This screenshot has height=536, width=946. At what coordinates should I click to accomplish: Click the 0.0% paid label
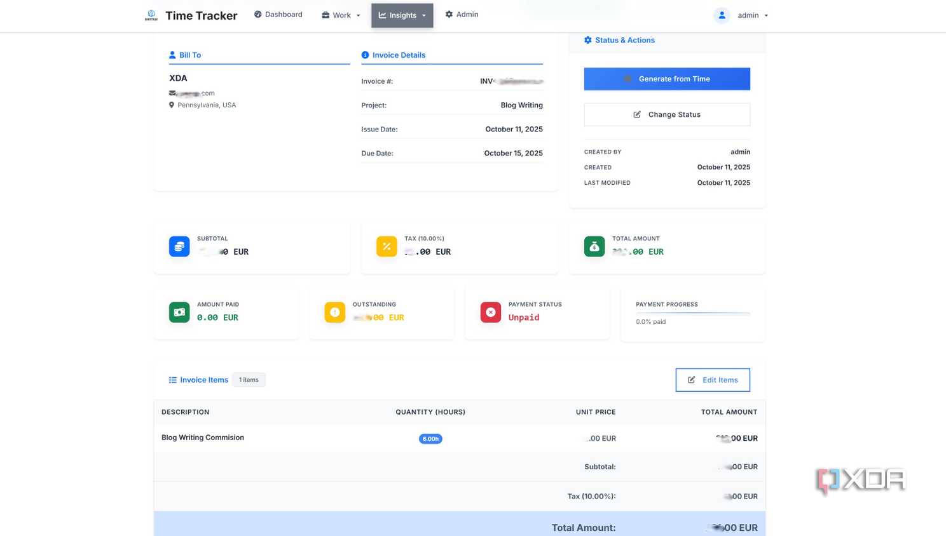pos(651,322)
